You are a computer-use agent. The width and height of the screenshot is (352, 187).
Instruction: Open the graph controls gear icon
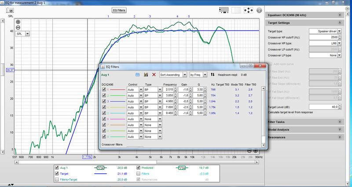tap(259, 10)
